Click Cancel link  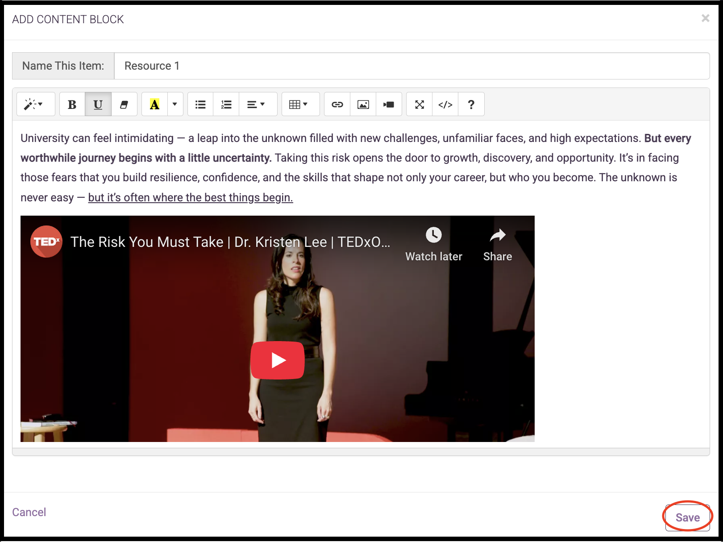(29, 512)
